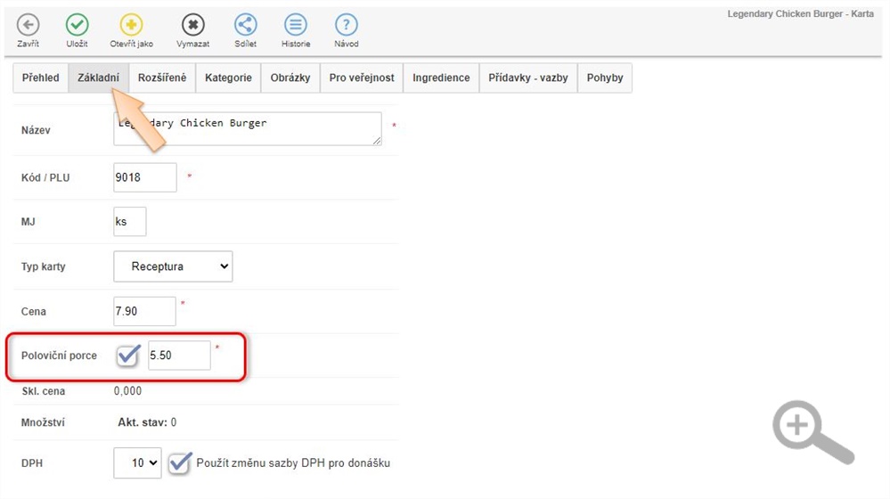Click the Kód / PLU input field

[x=145, y=177]
